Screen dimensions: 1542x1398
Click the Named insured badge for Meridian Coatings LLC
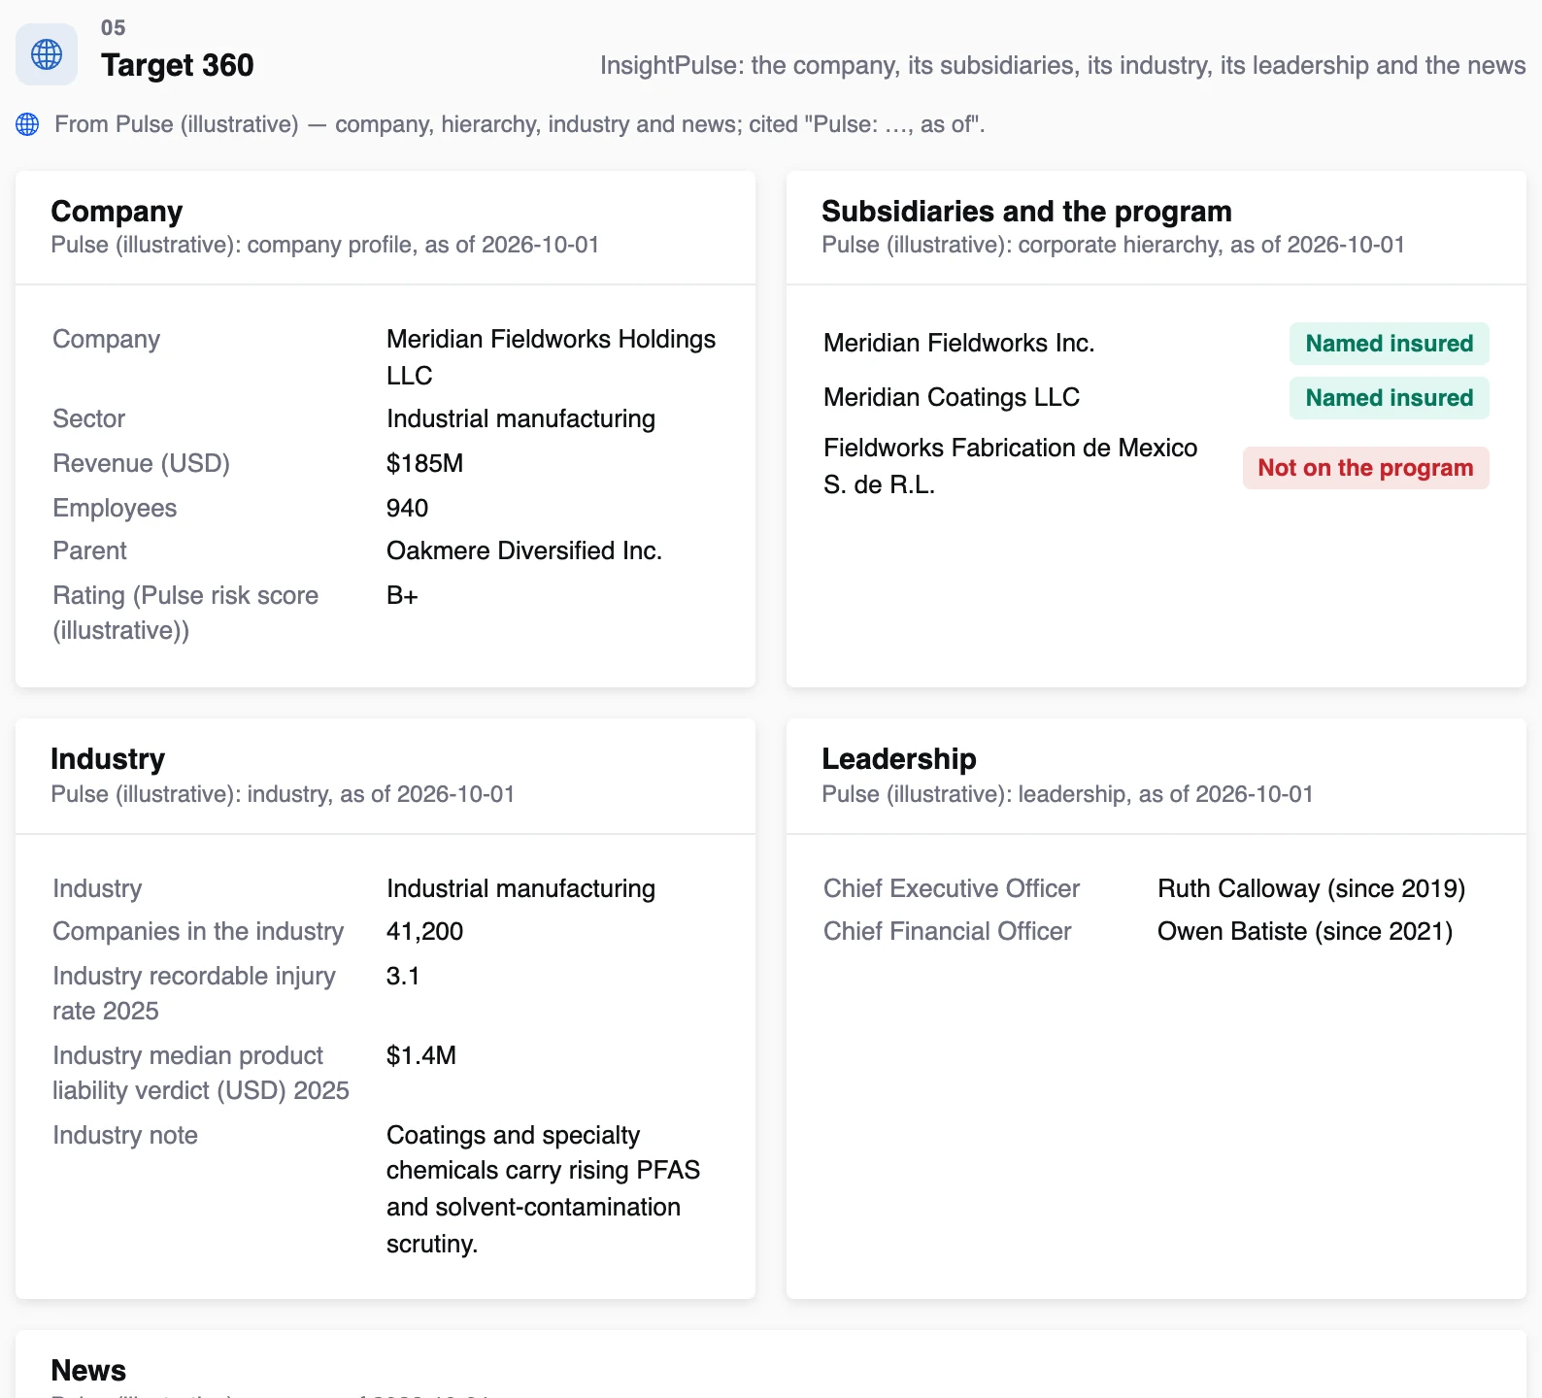pos(1389,398)
